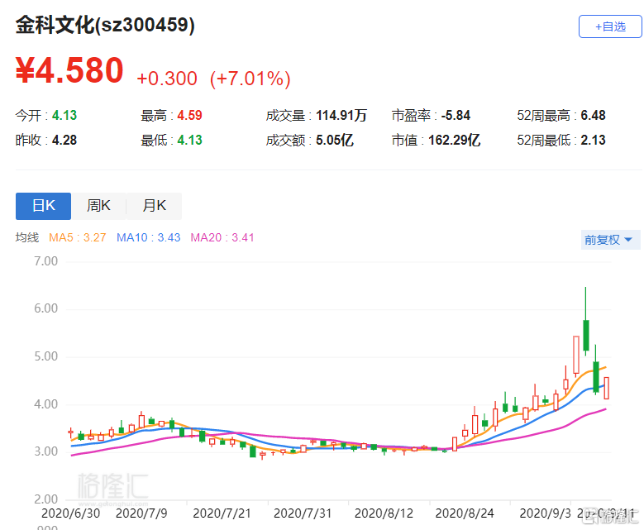Click the 2020/9/3 date label
Viewport: 644px width, 530px height.
[x=545, y=513]
